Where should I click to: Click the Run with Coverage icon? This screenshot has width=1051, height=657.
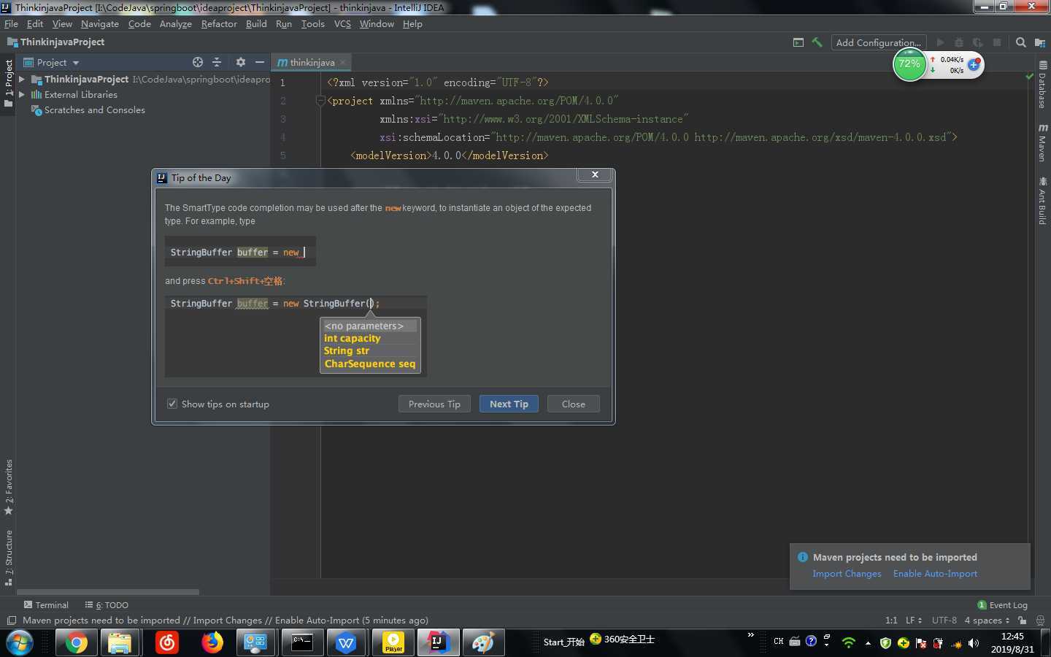[978, 42]
